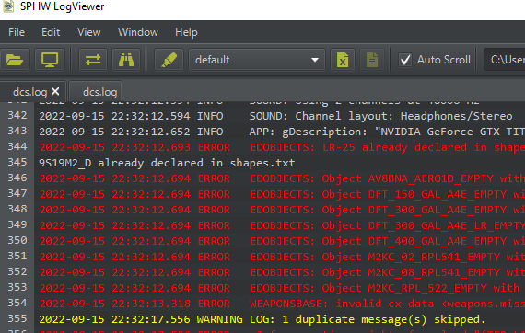Select line 353 M2KC_RPL_522_EMPTY error
Viewport: 525px width, 333px height.
280,288
